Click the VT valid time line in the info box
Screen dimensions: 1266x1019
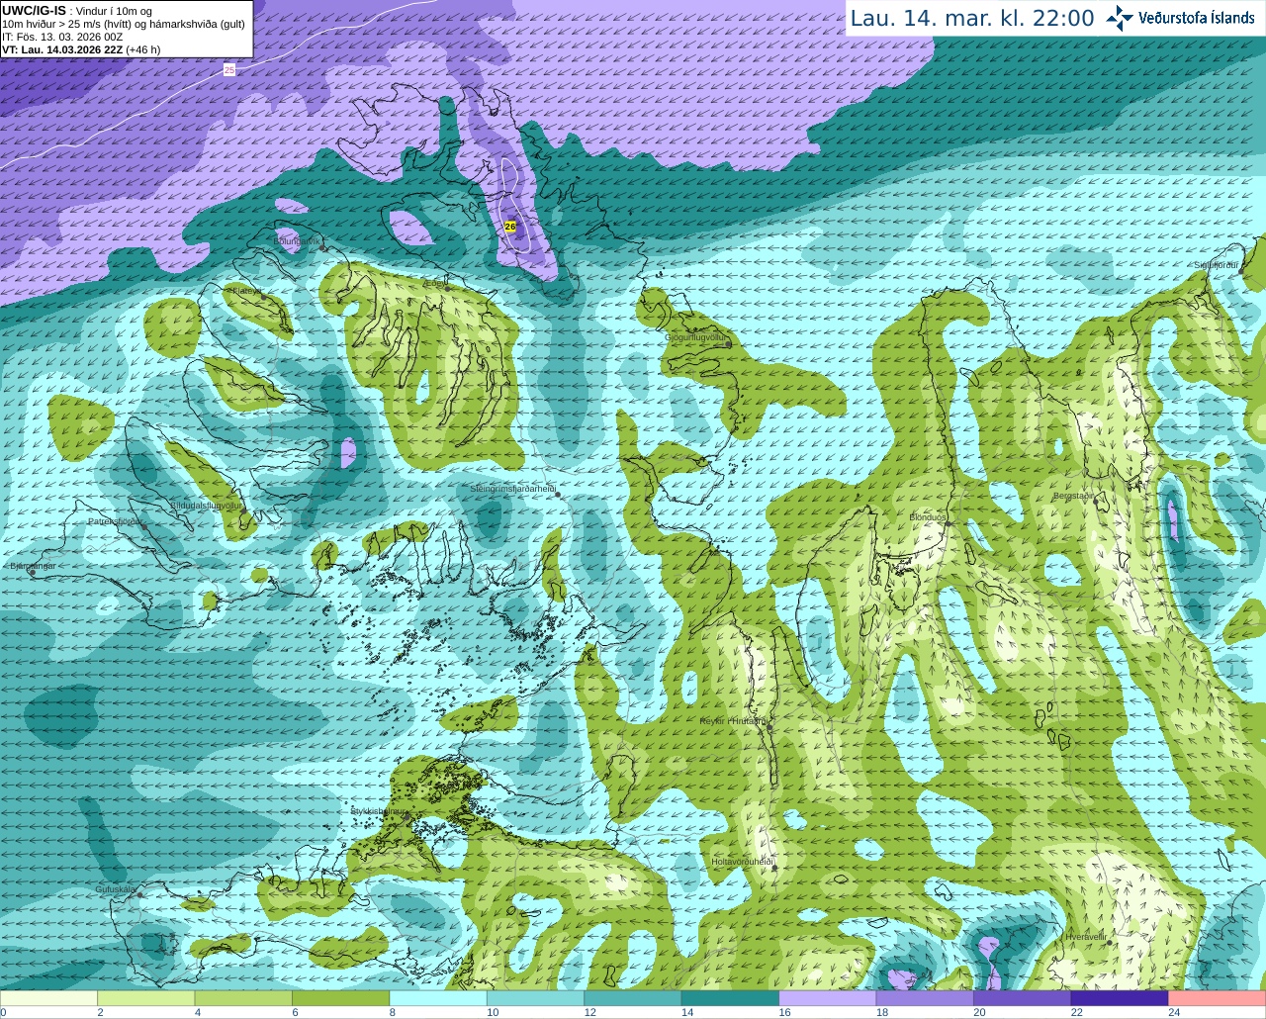81,49
